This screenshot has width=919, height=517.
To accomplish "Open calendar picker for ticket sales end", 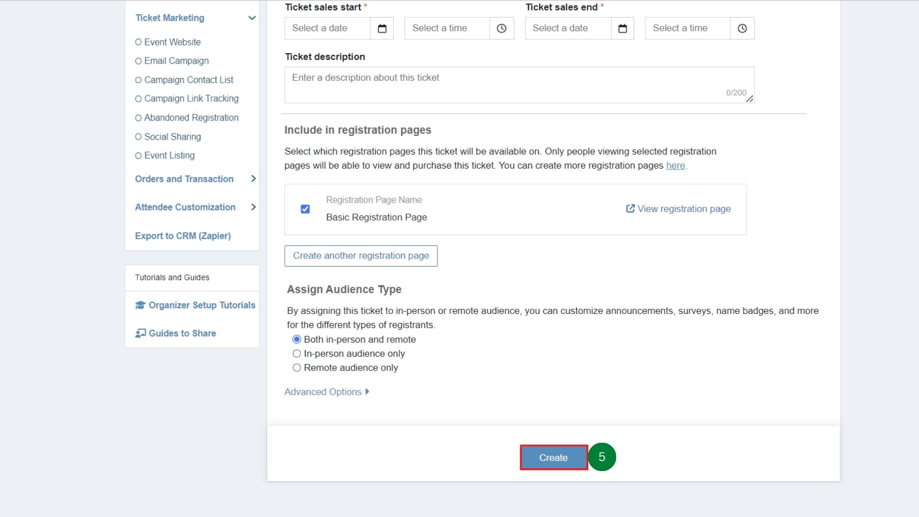I will pyautogui.click(x=622, y=28).
